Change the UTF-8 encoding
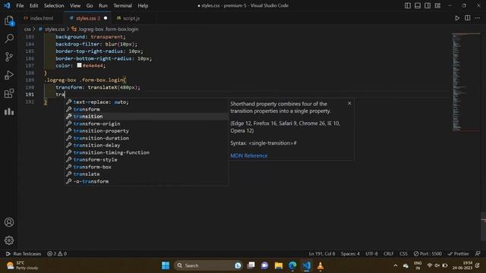 [x=371, y=253]
